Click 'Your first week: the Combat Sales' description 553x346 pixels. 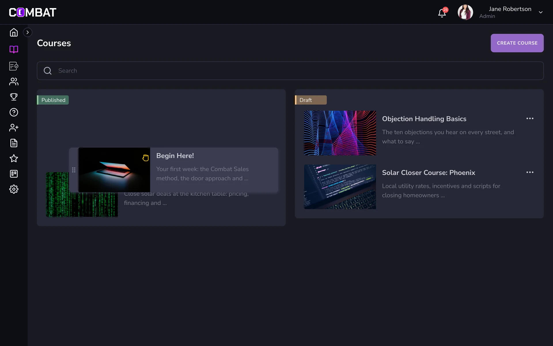click(202, 174)
